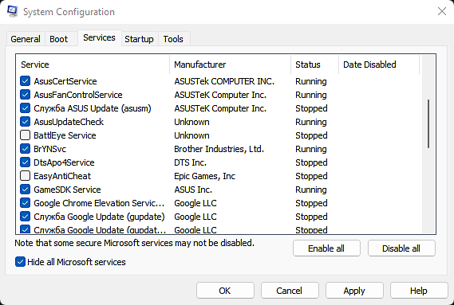Toggle Google Chrome Elevation Service checkbox
This screenshot has width=454, height=305.
click(26, 203)
